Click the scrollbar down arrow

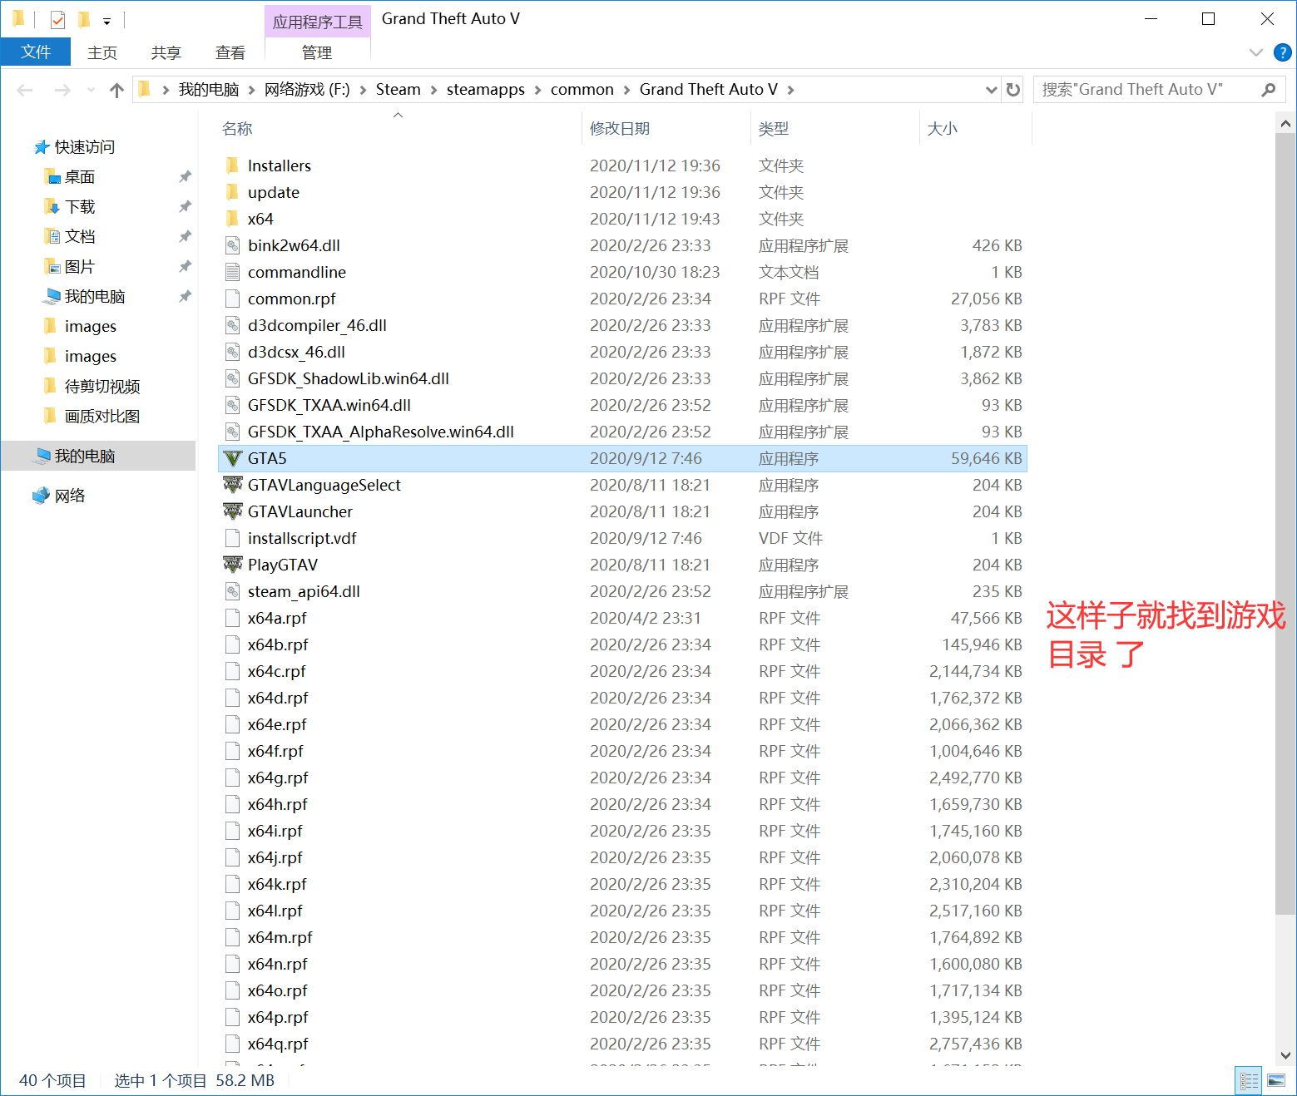(1285, 1055)
